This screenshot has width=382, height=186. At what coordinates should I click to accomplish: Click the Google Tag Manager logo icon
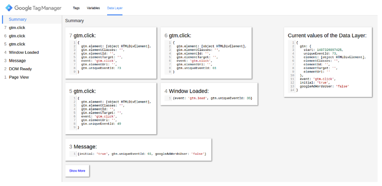pyautogui.click(x=9, y=8)
